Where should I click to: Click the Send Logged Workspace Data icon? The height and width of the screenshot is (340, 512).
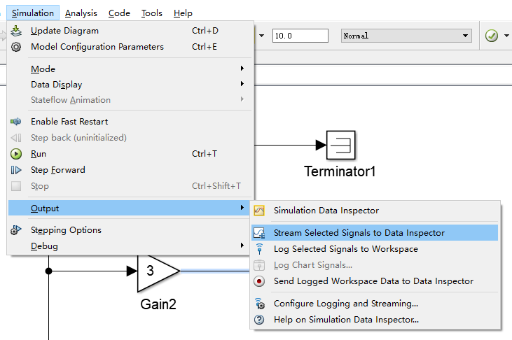[259, 281]
